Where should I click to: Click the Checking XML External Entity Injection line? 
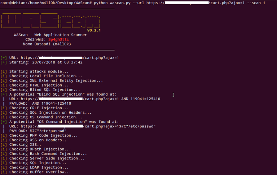pos(53,80)
